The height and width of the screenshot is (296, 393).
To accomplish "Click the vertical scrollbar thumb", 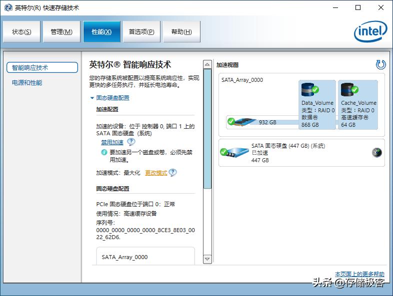I will point(207,129).
